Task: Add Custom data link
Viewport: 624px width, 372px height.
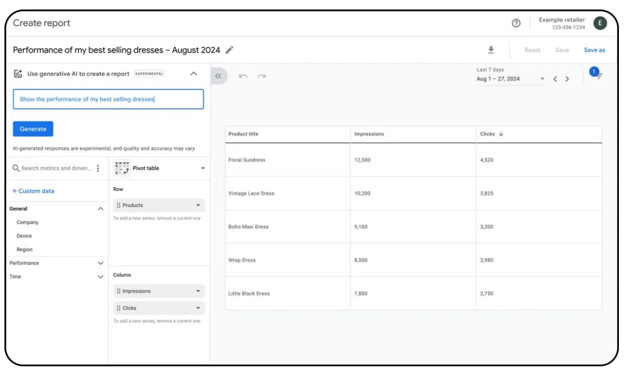Action: [x=33, y=191]
